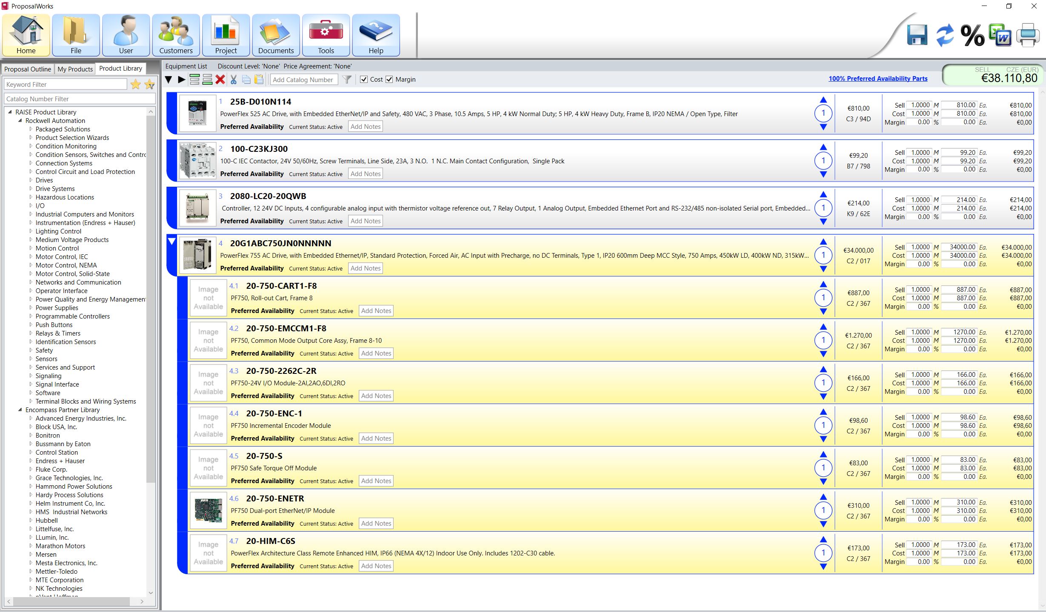Collapse item 4 20G1ABC750JN0NNNNN sub-items

(172, 241)
